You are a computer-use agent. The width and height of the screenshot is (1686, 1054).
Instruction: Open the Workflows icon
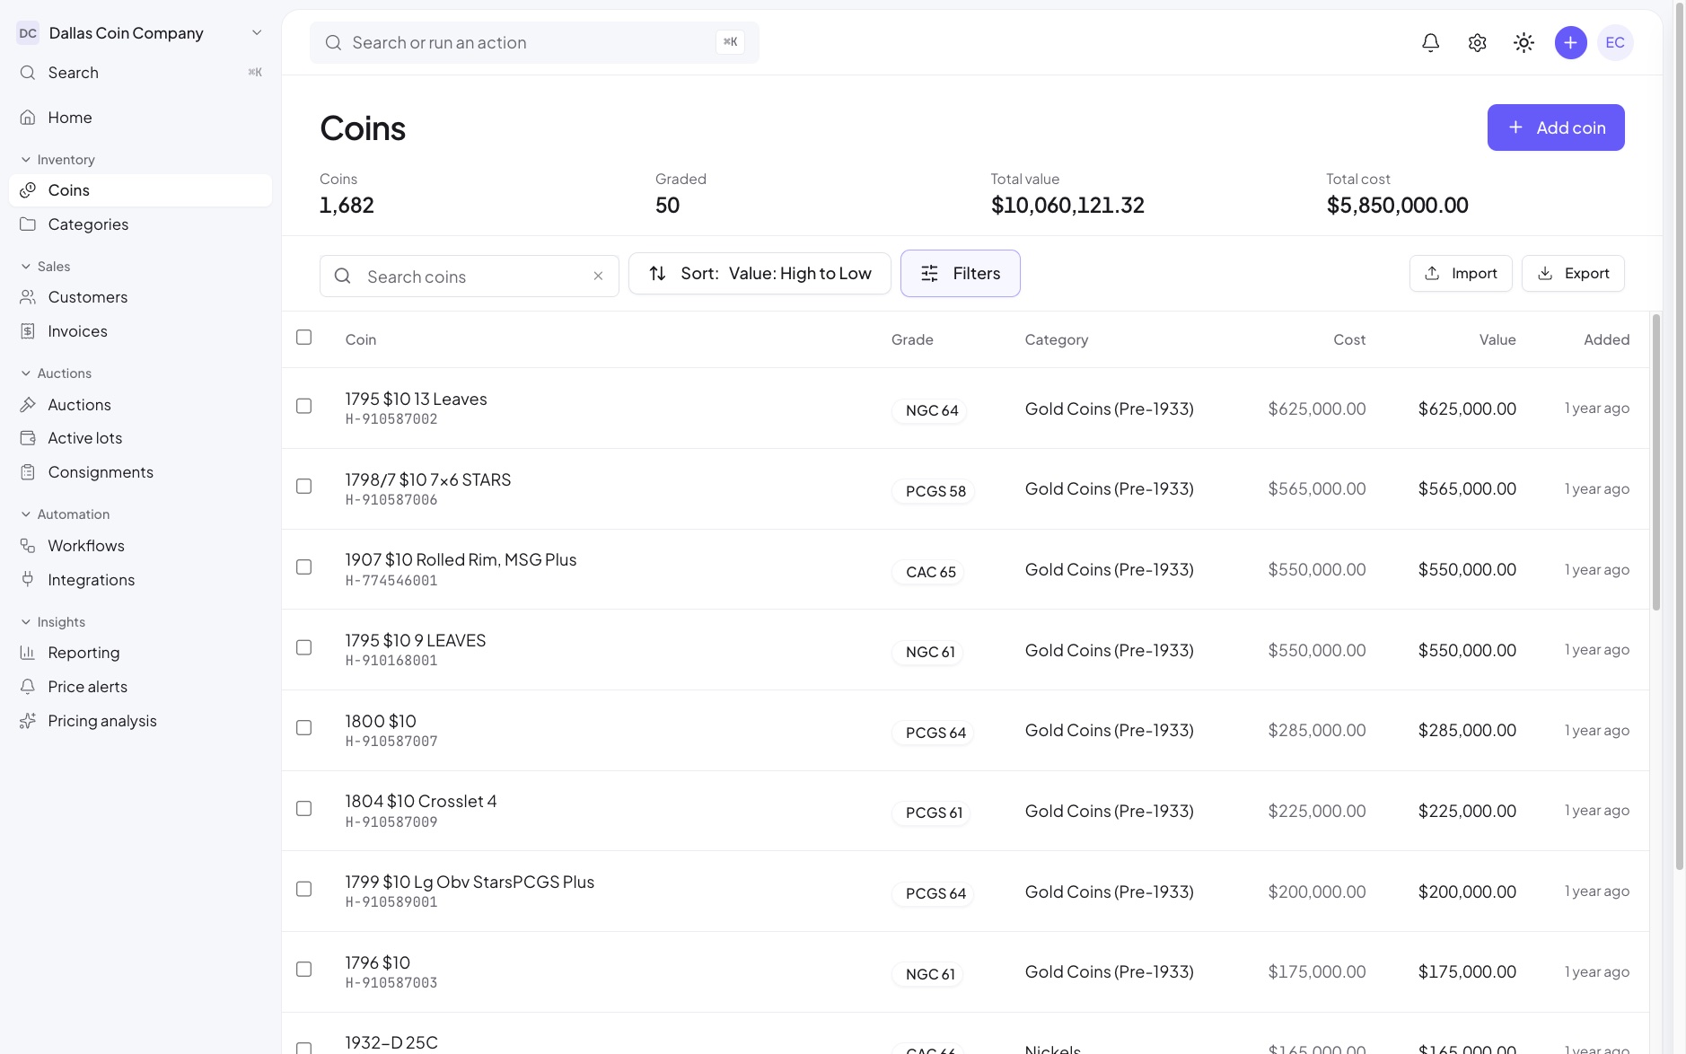28,546
